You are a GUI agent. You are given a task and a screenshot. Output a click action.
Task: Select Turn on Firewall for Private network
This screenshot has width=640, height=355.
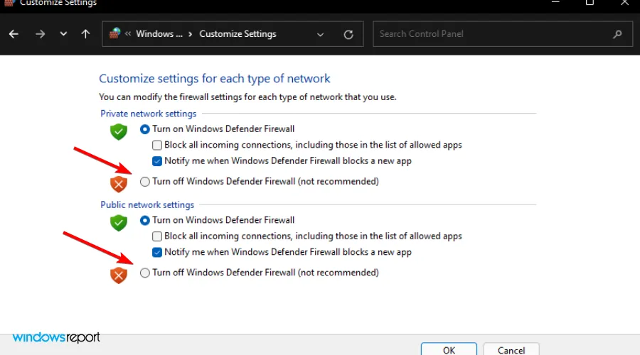[x=145, y=129]
